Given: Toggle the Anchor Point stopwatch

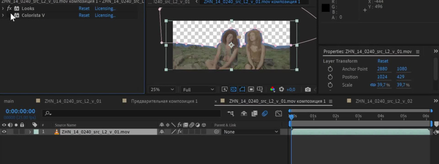Looking at the screenshot, I should pos(330,69).
